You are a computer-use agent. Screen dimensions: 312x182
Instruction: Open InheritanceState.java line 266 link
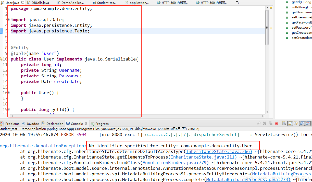pyautogui.click(x=218, y=151)
